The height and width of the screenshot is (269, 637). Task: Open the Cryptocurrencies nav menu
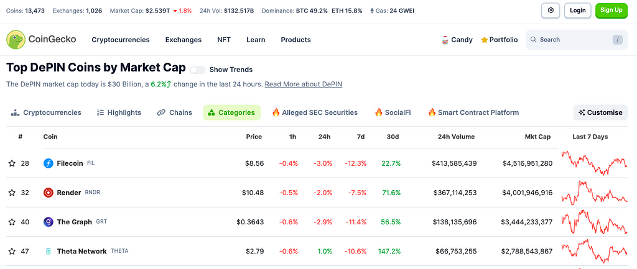click(x=121, y=40)
